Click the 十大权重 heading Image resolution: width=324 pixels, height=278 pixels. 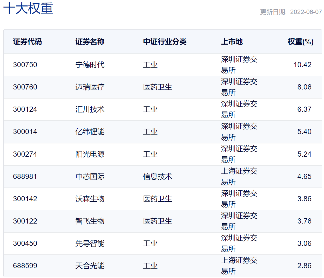[28, 8]
